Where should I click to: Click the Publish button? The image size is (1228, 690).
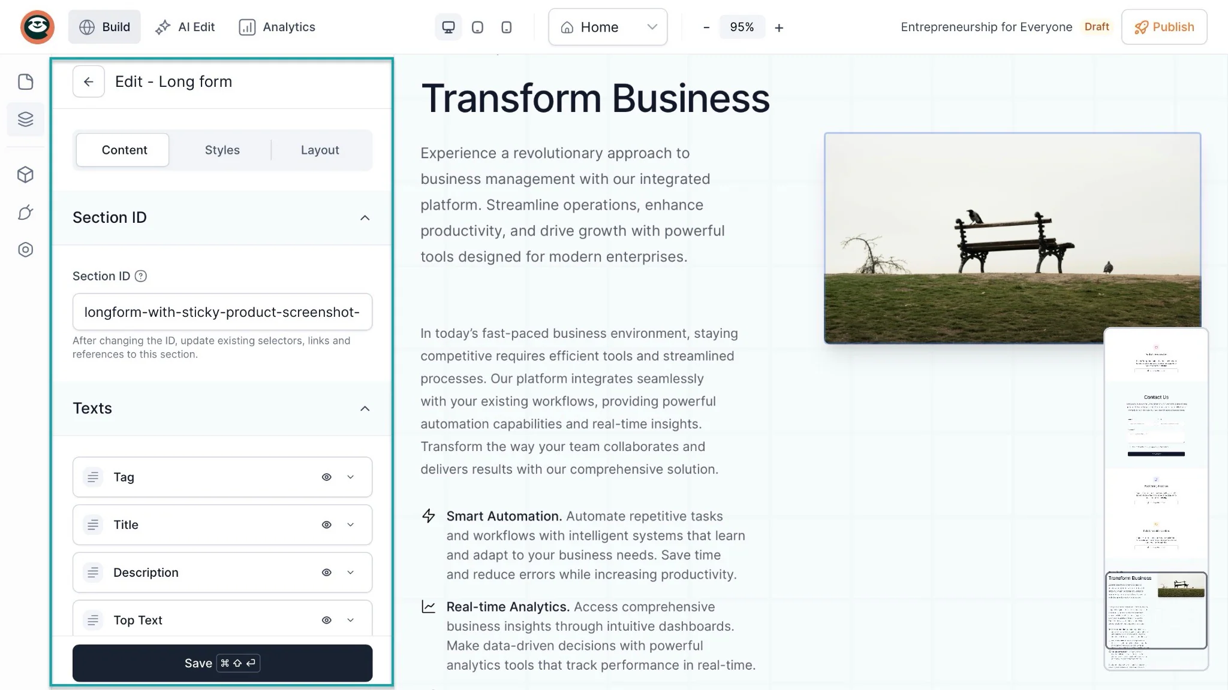[x=1164, y=27]
